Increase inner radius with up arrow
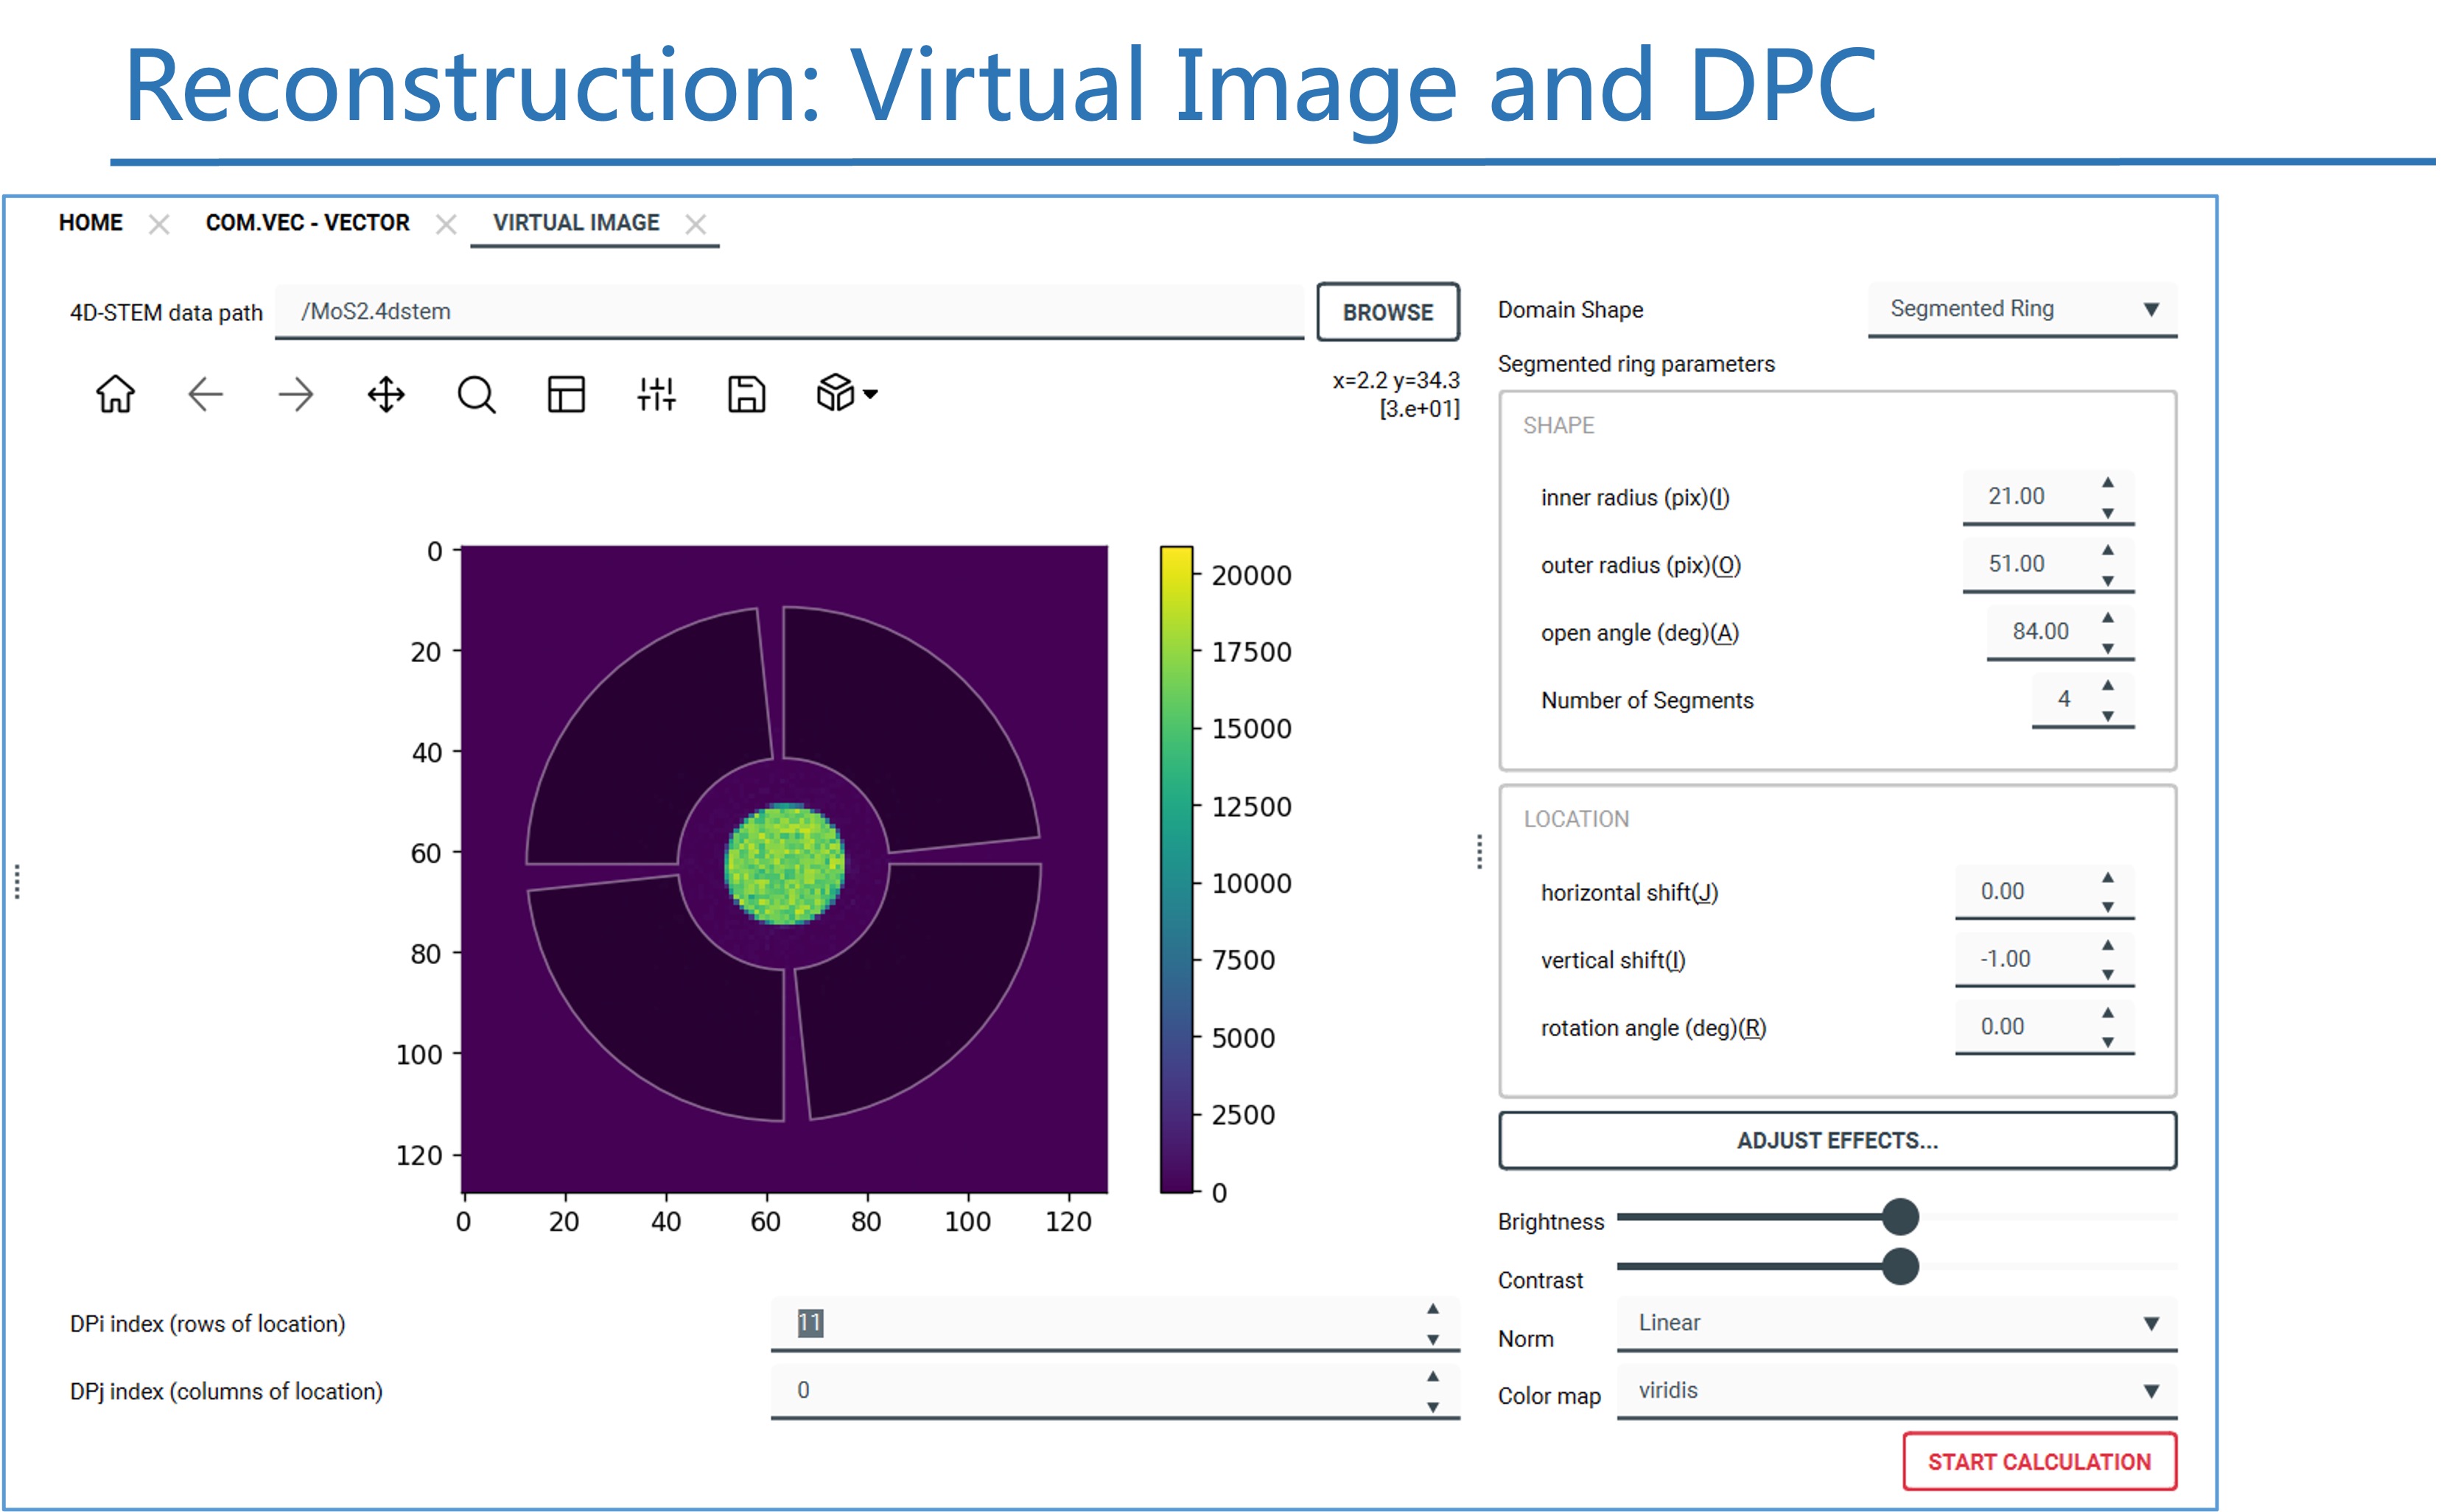Screen dimensions: 2441x1512 click(2108, 483)
